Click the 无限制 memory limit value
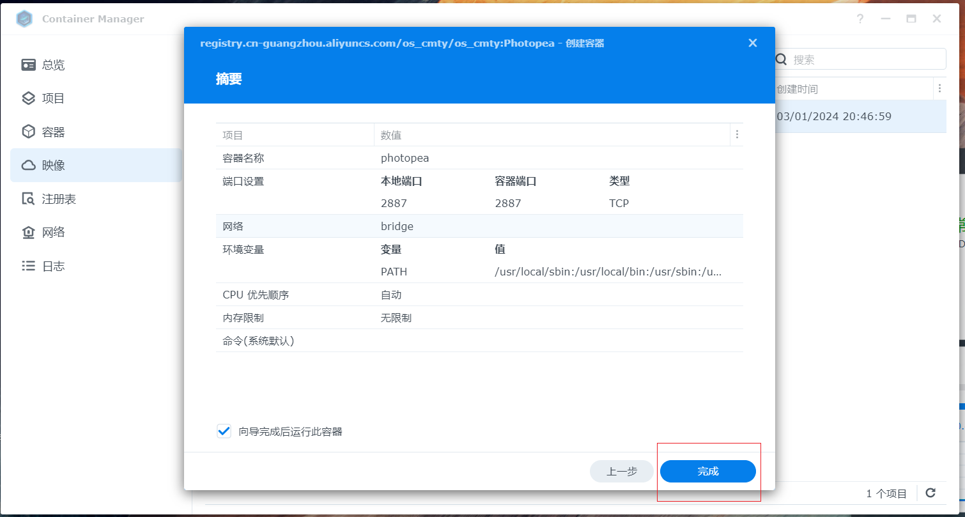965x517 pixels. click(x=396, y=318)
